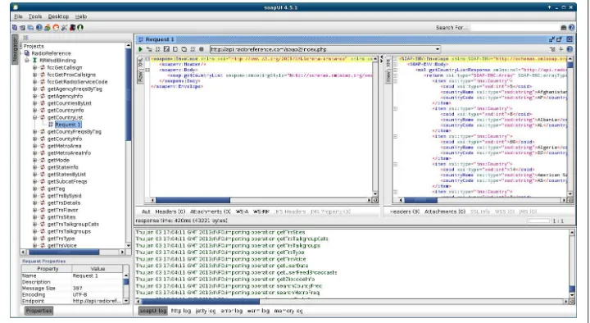This screenshot has width=590, height=323.
Task: Click the binoculars search icon
Action: (563, 28)
